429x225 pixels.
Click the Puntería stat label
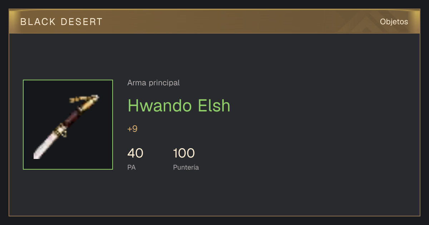coord(186,167)
